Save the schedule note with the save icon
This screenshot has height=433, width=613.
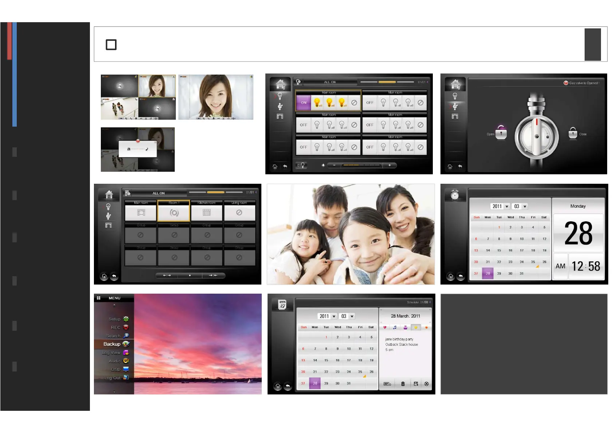point(416,384)
